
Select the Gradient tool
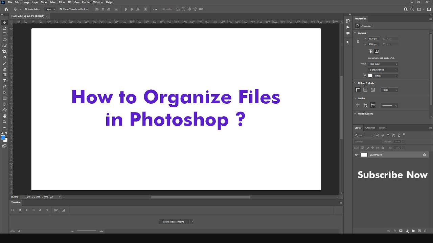click(4, 75)
